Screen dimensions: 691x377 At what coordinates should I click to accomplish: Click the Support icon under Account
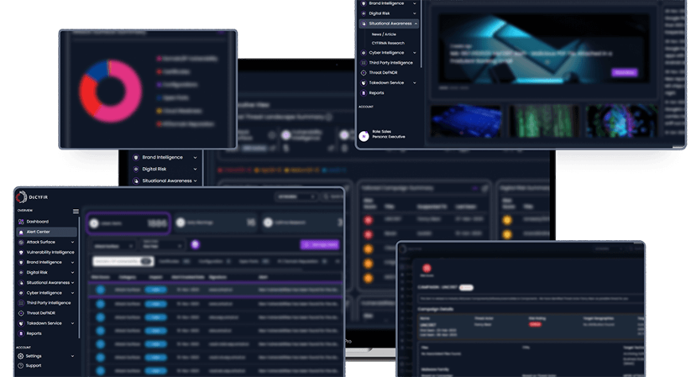click(19, 366)
